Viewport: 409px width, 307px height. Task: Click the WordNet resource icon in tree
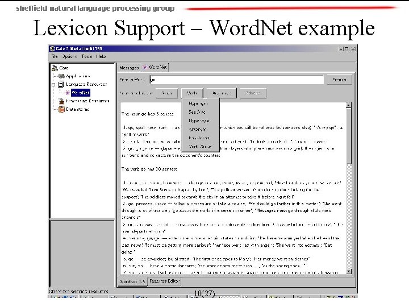coord(67,93)
